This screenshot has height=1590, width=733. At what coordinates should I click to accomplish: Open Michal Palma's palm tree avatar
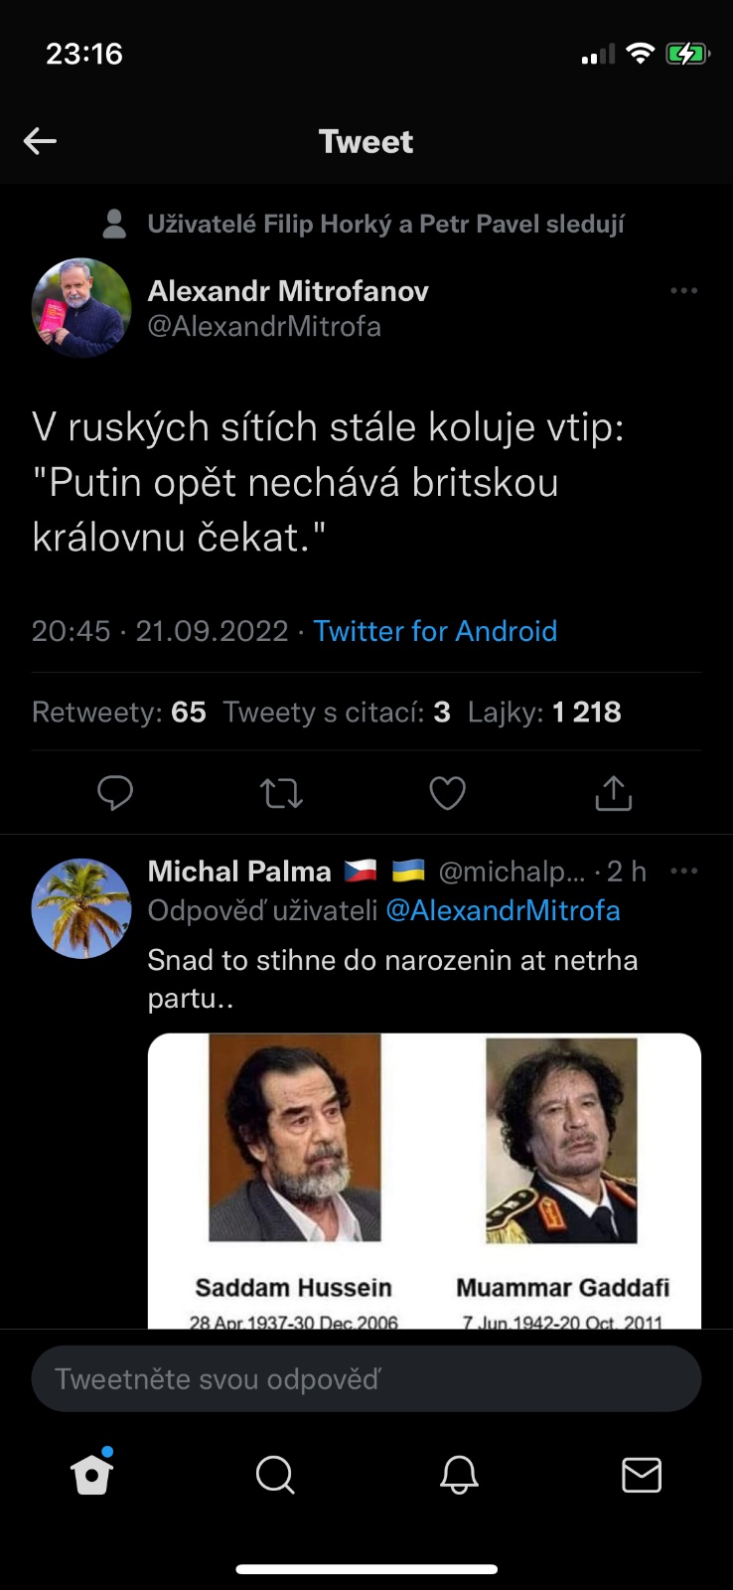click(x=81, y=908)
